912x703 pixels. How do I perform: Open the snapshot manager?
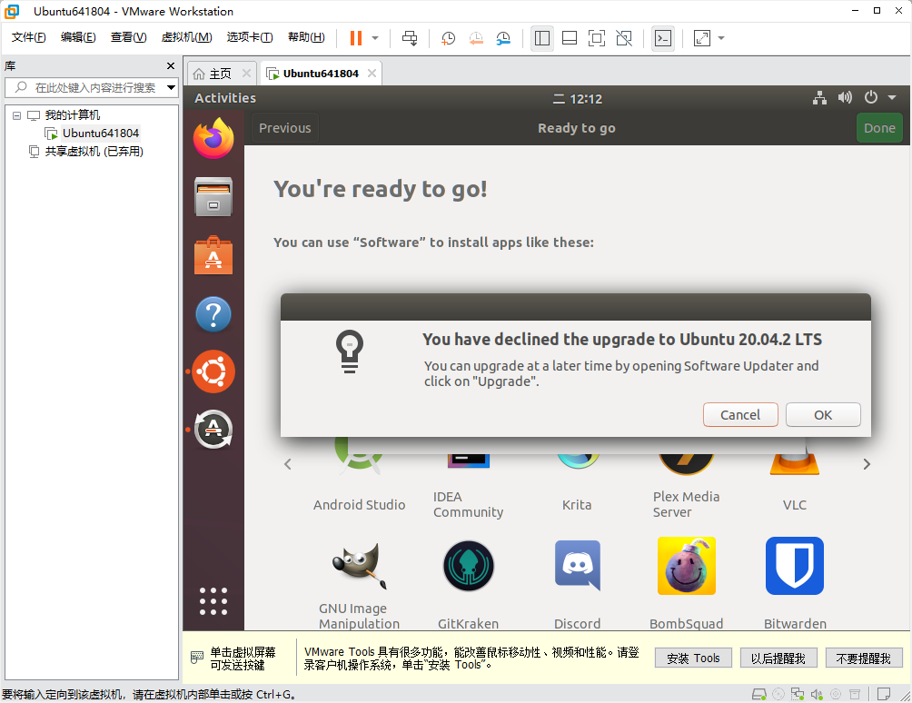[501, 38]
